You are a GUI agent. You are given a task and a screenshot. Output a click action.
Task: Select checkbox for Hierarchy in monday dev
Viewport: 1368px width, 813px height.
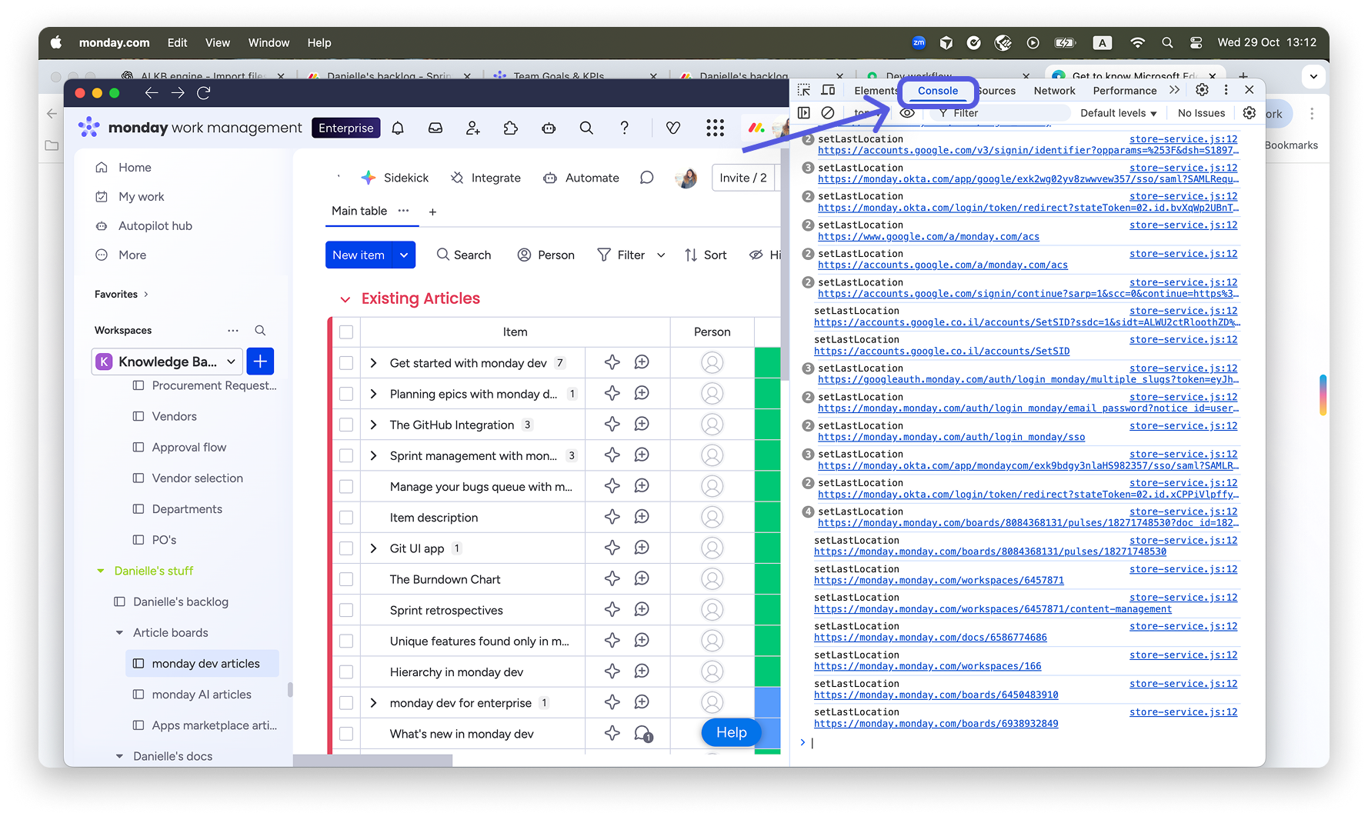346,672
